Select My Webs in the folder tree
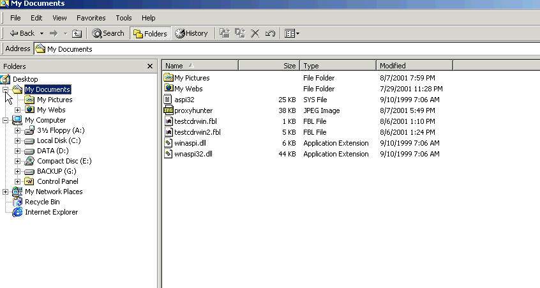The width and height of the screenshot is (540, 288). point(51,110)
